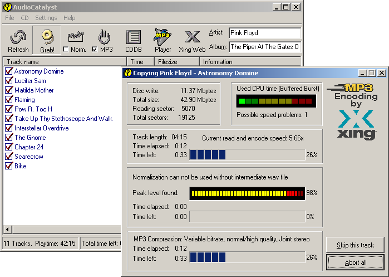389x277 pixels.
Task: Uncheck the Chapter 24 track checkbox
Action: 9,147
